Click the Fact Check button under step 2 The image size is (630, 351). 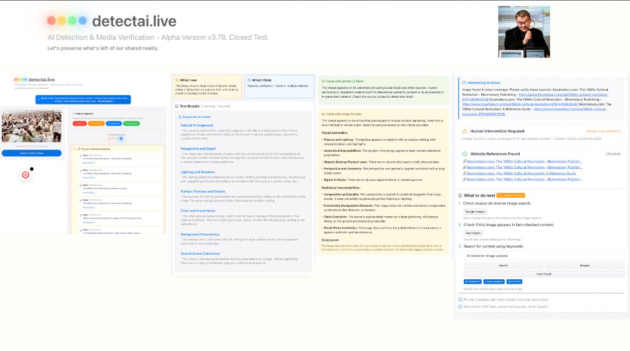click(473, 233)
